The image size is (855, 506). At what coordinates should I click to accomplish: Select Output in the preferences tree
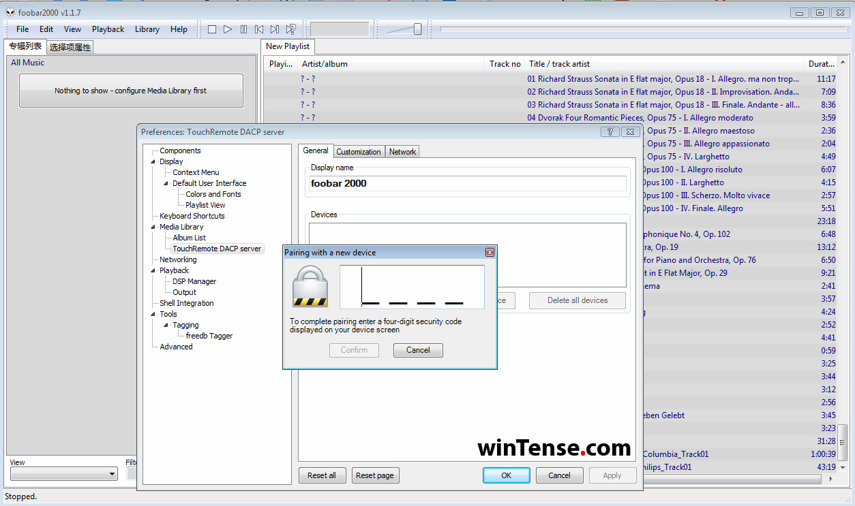[x=184, y=292]
